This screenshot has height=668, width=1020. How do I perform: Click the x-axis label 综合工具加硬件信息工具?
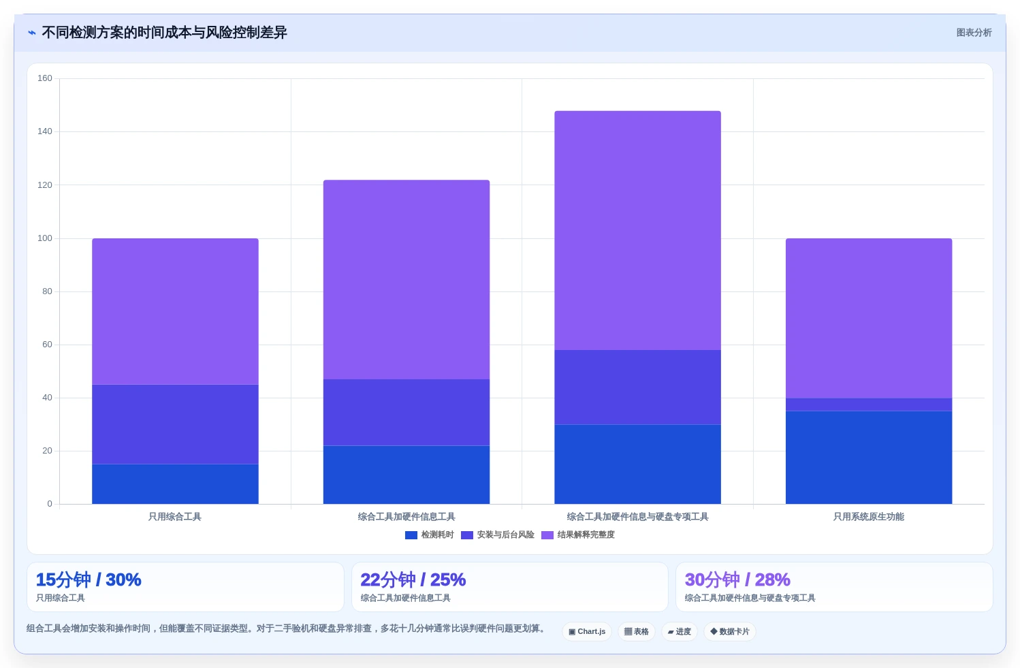407,517
